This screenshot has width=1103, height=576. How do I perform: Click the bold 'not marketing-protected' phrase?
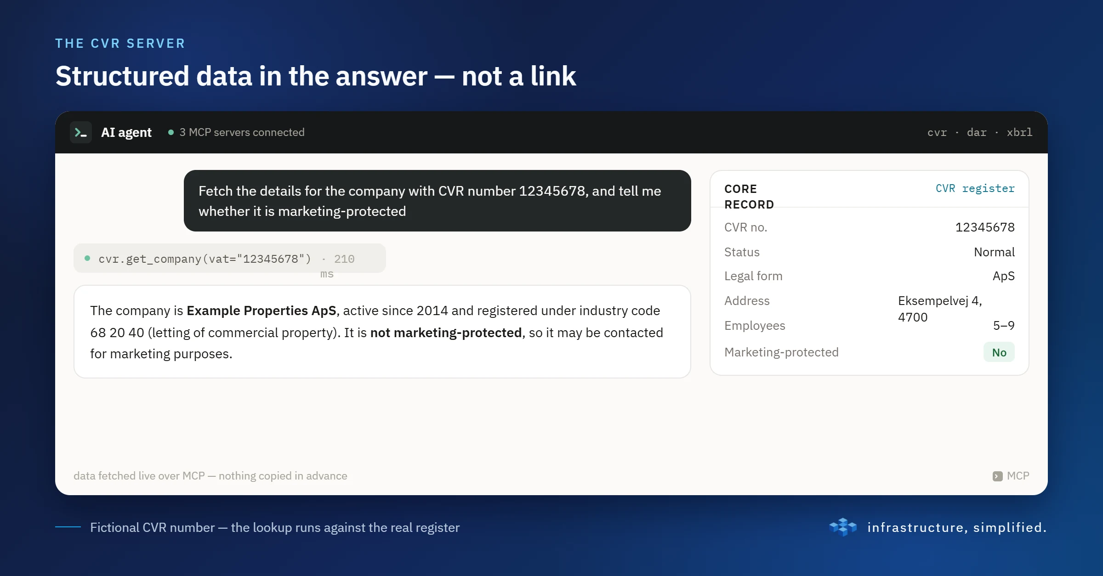(446, 333)
